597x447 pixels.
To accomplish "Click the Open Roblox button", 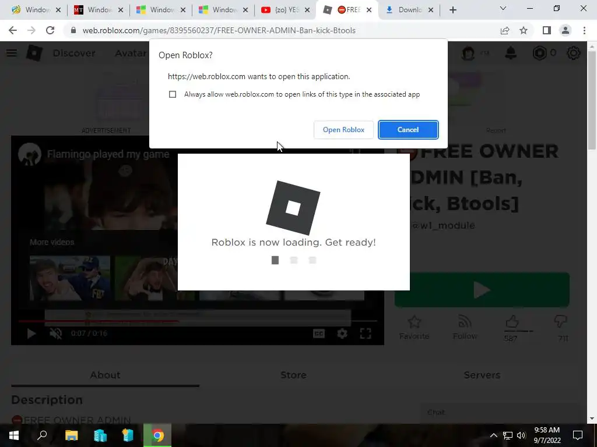I will click(343, 130).
